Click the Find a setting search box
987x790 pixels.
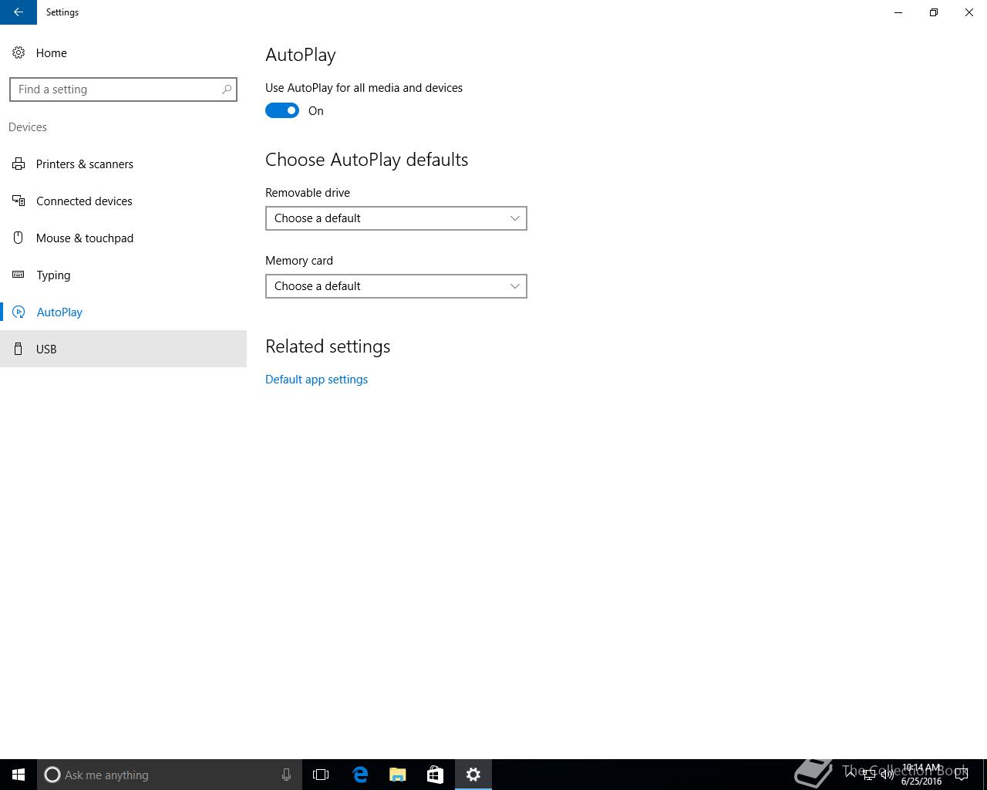point(123,89)
